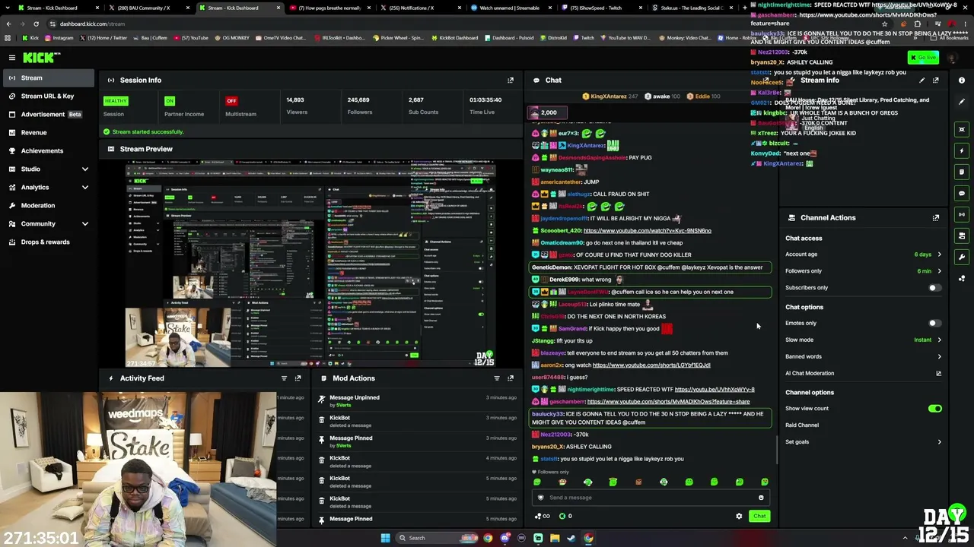The image size is (974, 547).
Task: Open nightimerighttime's youtu.be link
Action: tap(715, 390)
